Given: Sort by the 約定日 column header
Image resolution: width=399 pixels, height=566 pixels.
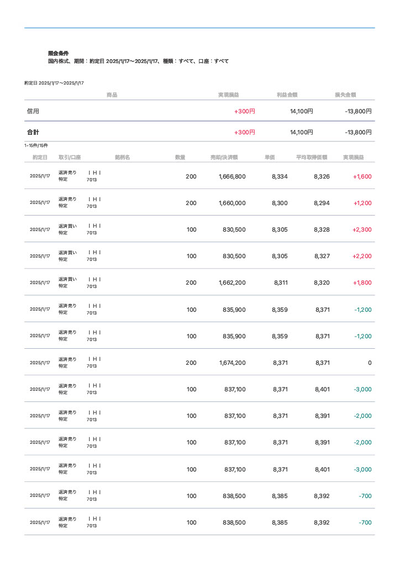Looking at the screenshot, I should point(40,158).
